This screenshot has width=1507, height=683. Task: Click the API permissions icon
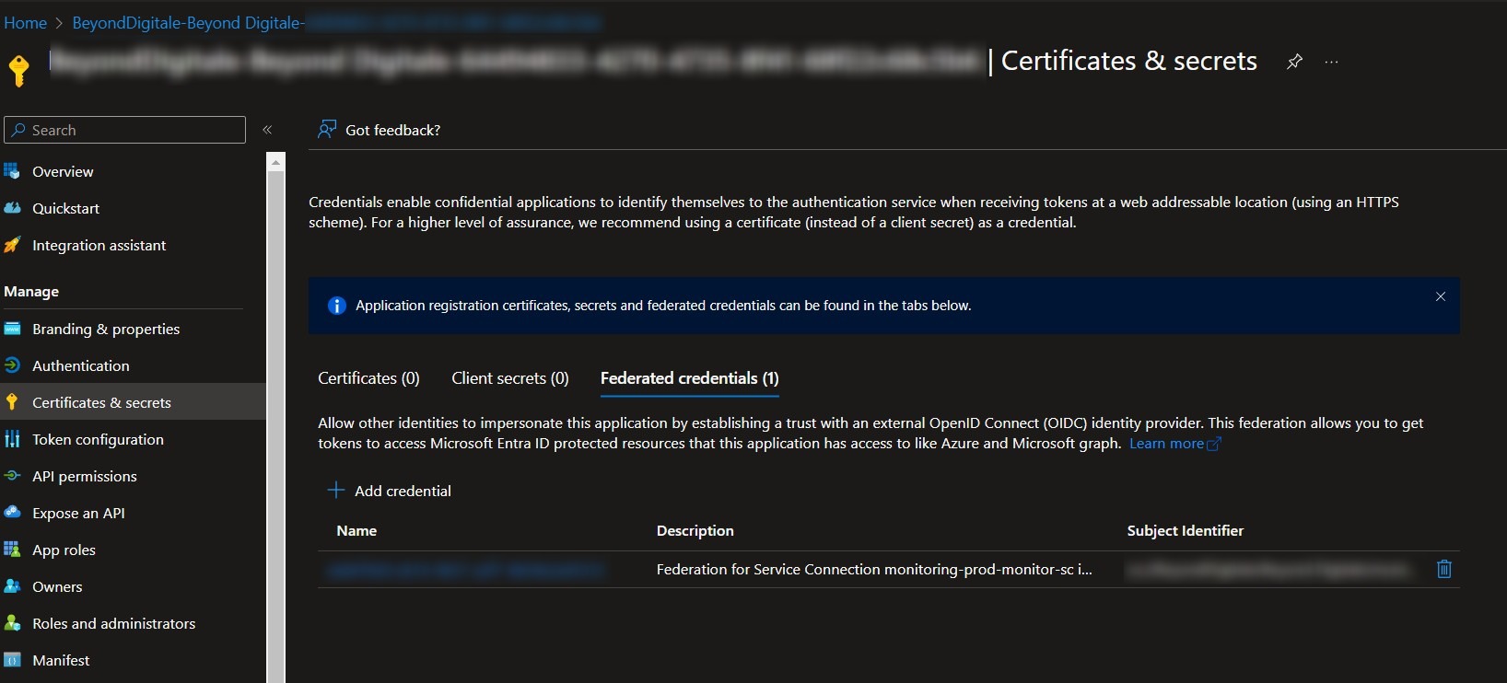click(x=12, y=476)
